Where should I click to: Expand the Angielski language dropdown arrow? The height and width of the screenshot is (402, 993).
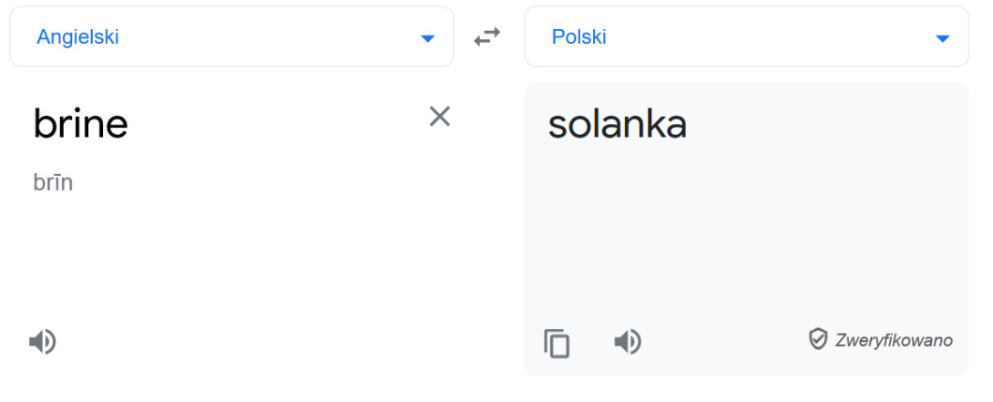[428, 38]
